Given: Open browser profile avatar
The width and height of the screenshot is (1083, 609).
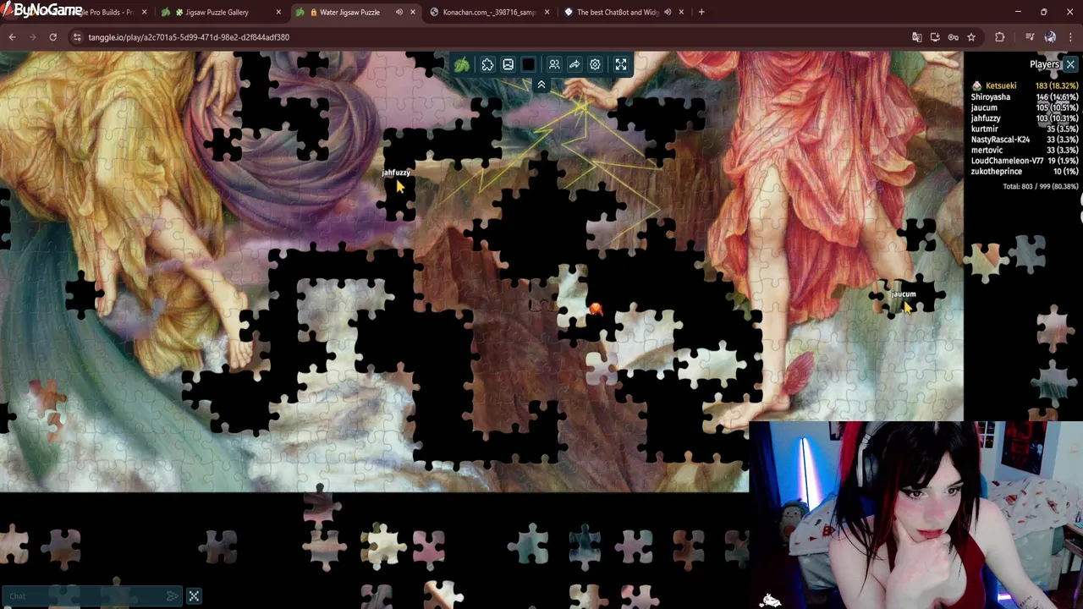Looking at the screenshot, I should pos(1050,37).
